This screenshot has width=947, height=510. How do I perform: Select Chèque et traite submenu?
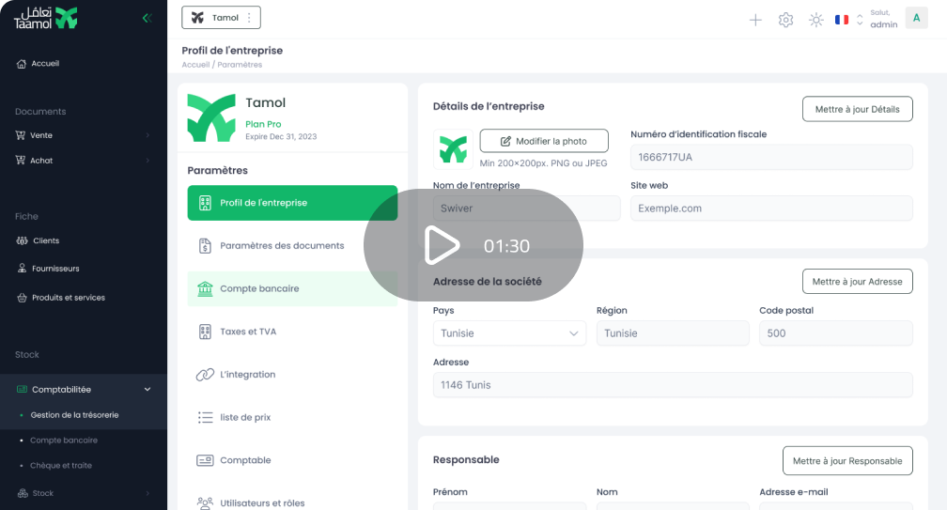pos(61,466)
